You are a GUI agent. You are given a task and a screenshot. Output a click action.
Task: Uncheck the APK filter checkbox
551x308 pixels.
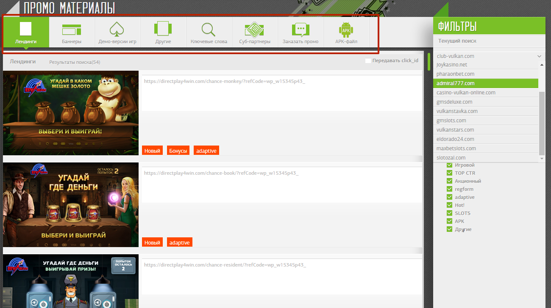pos(450,221)
